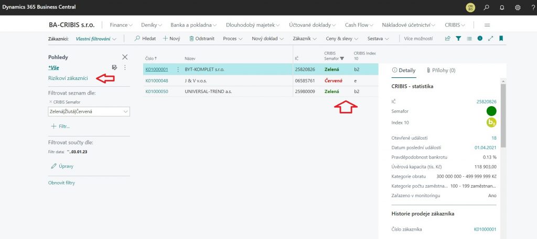Open the Nákladové účetnictví menu

pyautogui.click(x=409, y=25)
